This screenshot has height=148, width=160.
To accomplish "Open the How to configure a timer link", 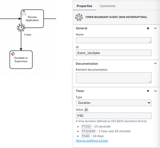I will [x=92, y=141].
